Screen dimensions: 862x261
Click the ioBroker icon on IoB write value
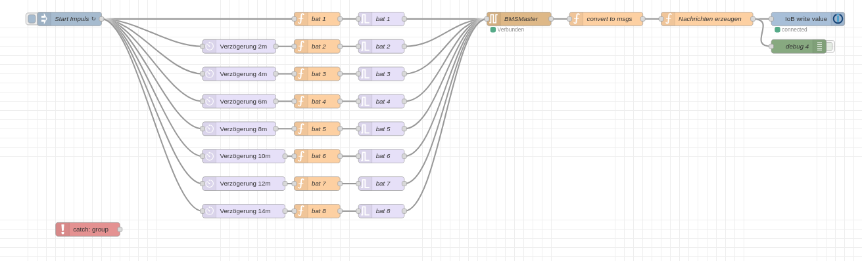pos(838,19)
